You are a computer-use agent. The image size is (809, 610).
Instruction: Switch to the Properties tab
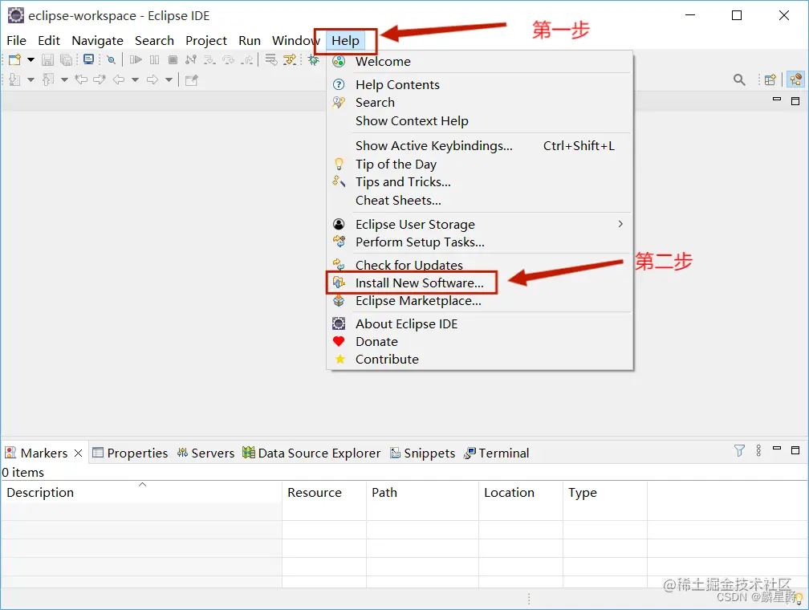coord(130,453)
